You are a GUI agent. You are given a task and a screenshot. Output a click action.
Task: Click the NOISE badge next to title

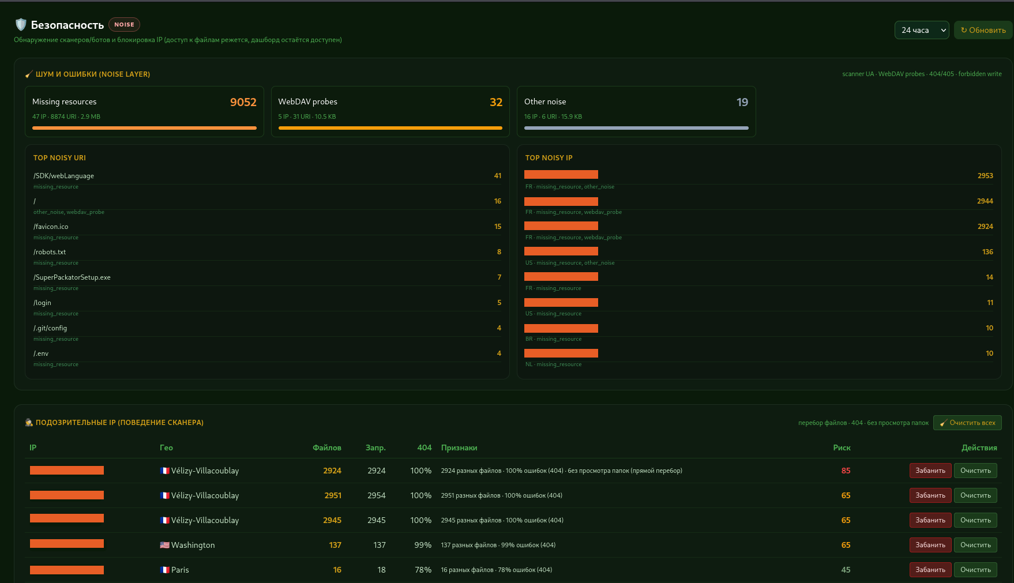tap(124, 24)
